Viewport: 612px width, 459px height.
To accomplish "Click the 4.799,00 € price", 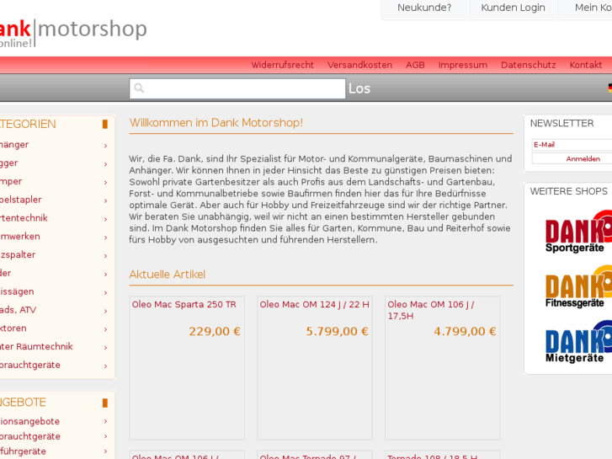I will click(x=465, y=332).
